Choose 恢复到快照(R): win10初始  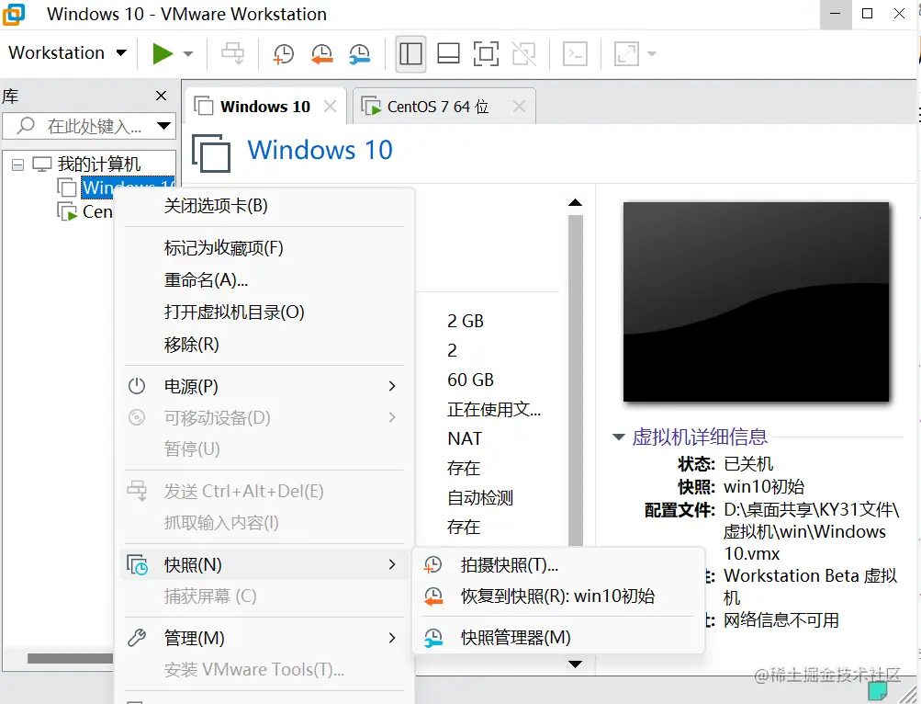pyautogui.click(x=558, y=596)
